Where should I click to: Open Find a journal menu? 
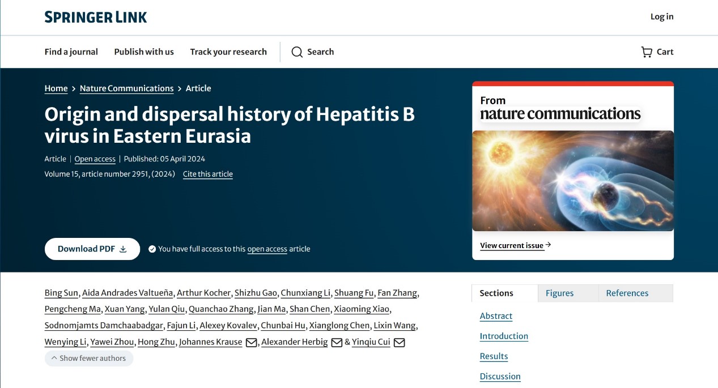[x=71, y=52]
